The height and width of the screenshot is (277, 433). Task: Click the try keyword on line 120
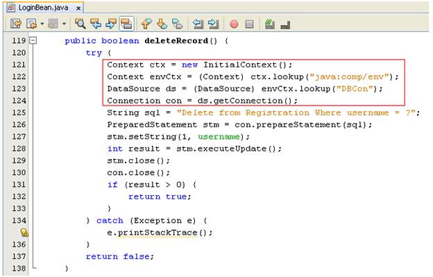94,53
